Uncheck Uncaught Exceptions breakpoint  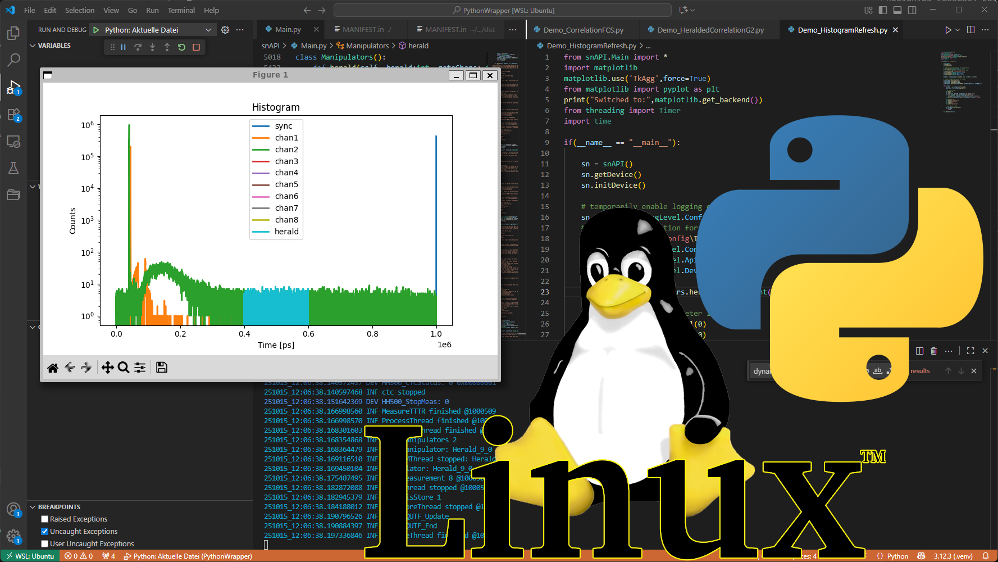coord(45,532)
